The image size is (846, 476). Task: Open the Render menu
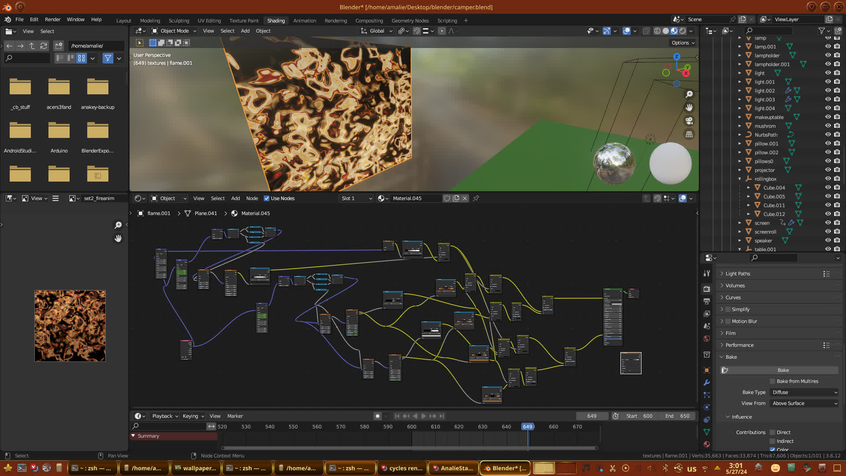(52, 19)
